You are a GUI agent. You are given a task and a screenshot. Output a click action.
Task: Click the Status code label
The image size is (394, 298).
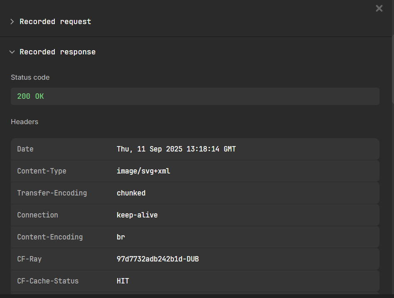click(30, 77)
